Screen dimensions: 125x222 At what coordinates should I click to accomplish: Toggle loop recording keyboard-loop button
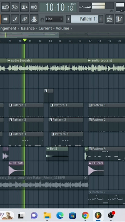point(34,7)
